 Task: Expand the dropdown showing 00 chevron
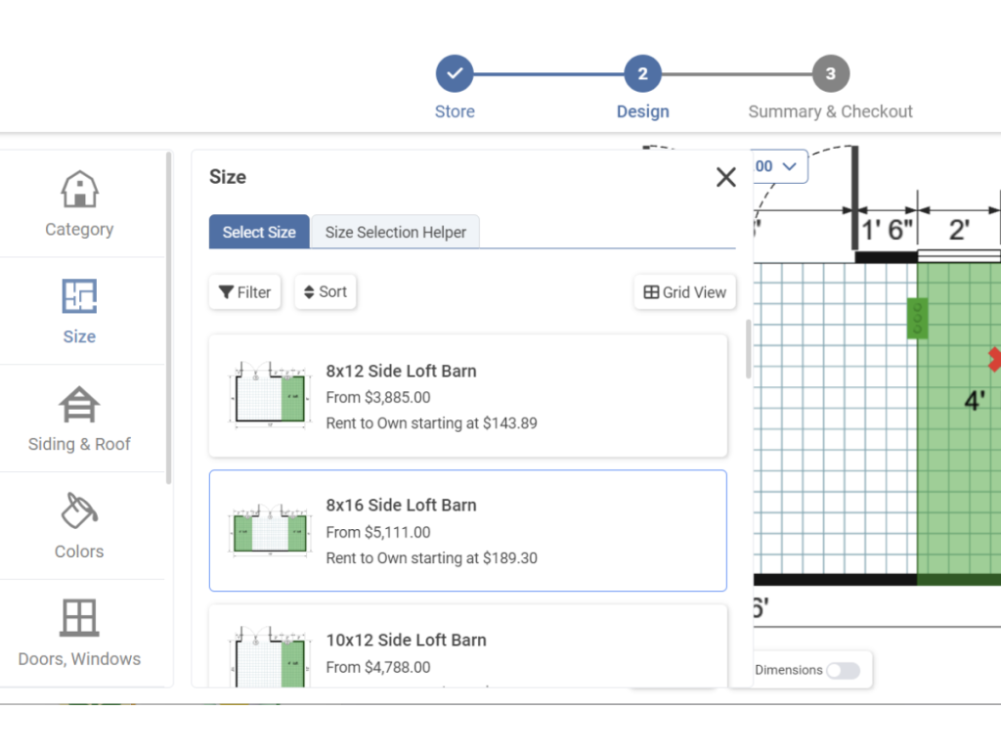click(x=780, y=166)
